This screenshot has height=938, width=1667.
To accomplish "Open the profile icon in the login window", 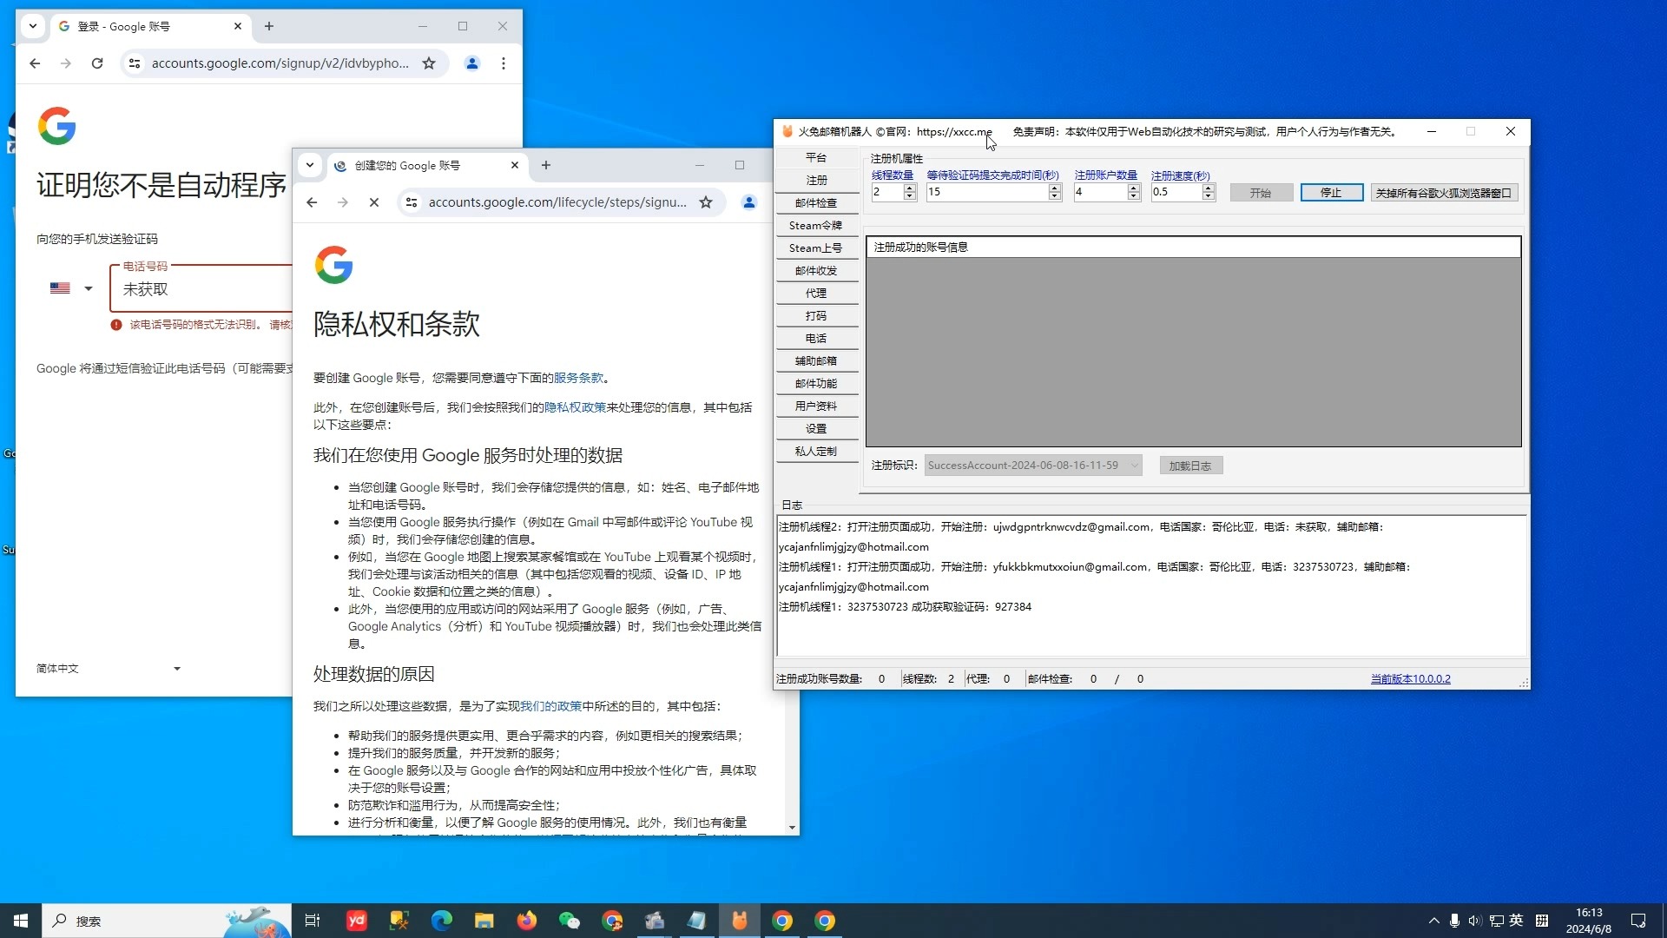I will [x=472, y=63].
